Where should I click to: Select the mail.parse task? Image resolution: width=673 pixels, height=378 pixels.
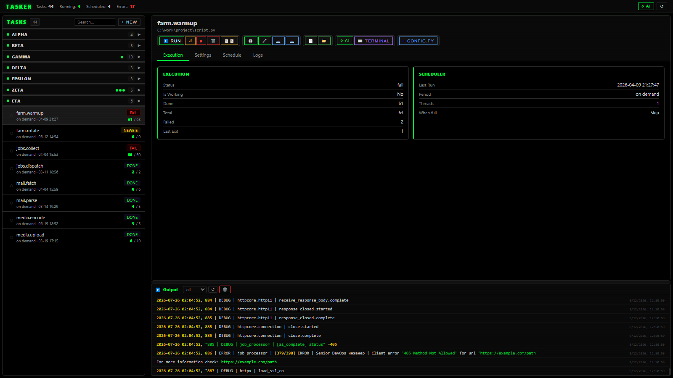tap(74, 203)
